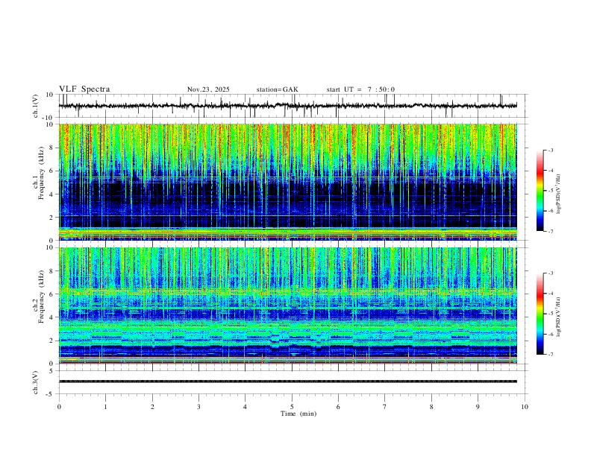Click time axis tick label "5"
The width and height of the screenshot is (591, 456).
(292, 407)
